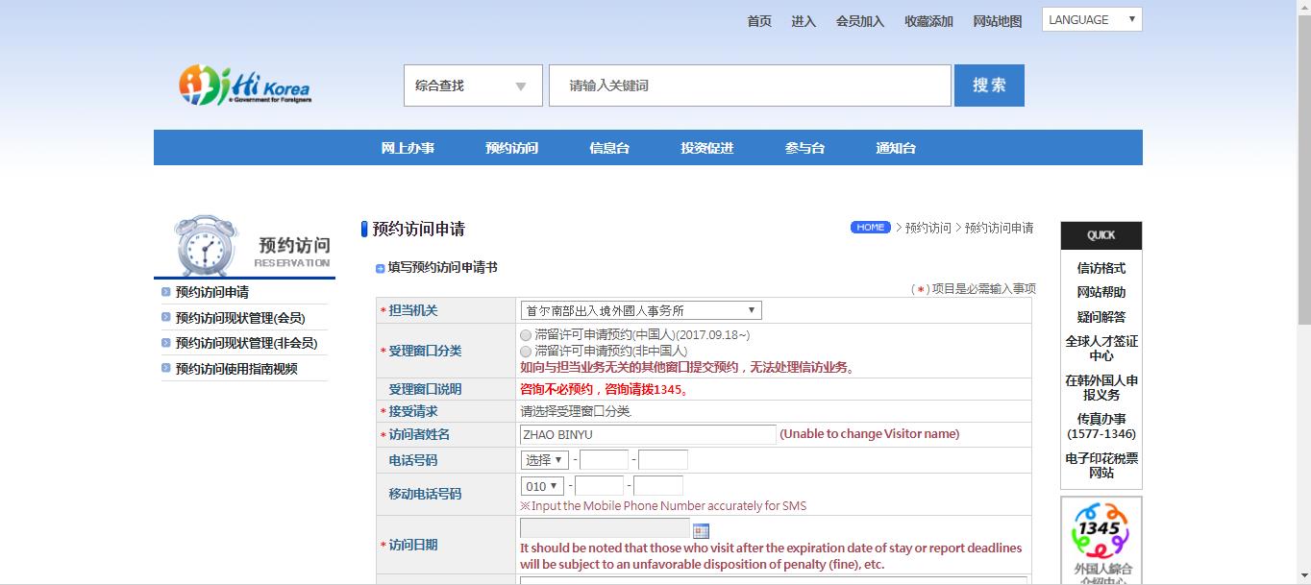Open 全球人才签证中心 in the QUICK panel
1311x585 pixels.
[1101, 348]
